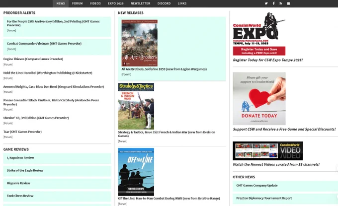The width and height of the screenshot is (338, 206).
Task: Open the DISCORD menu item
Action: click(x=164, y=3)
